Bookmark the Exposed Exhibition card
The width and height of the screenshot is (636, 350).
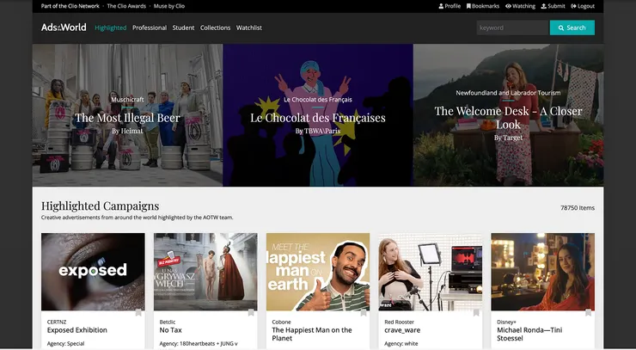(138, 313)
